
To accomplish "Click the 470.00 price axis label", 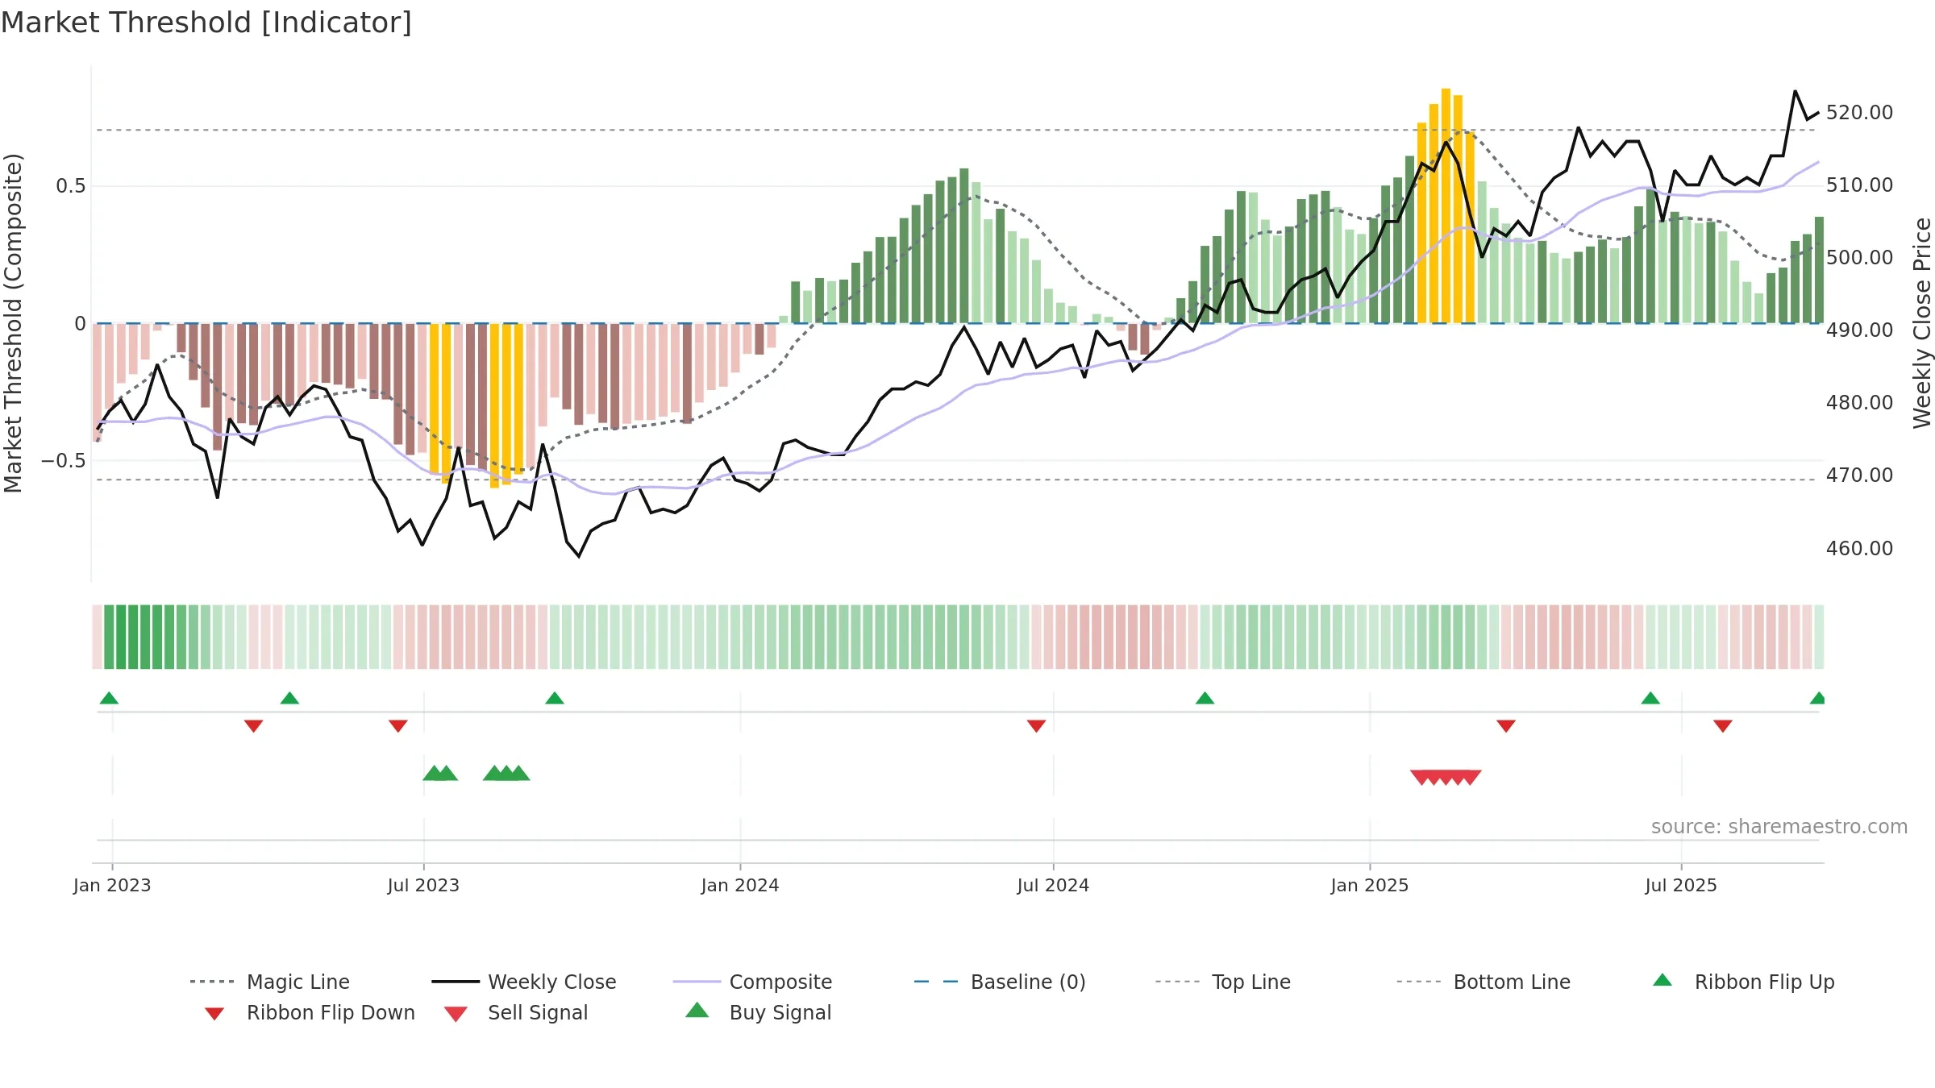I will tap(1859, 475).
